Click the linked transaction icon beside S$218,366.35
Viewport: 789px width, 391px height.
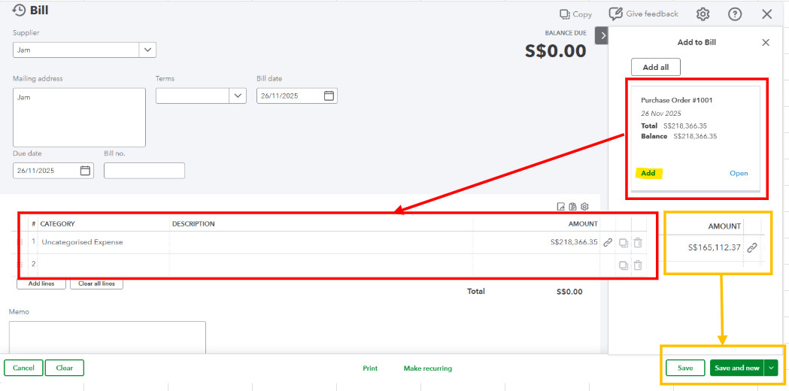coord(608,243)
